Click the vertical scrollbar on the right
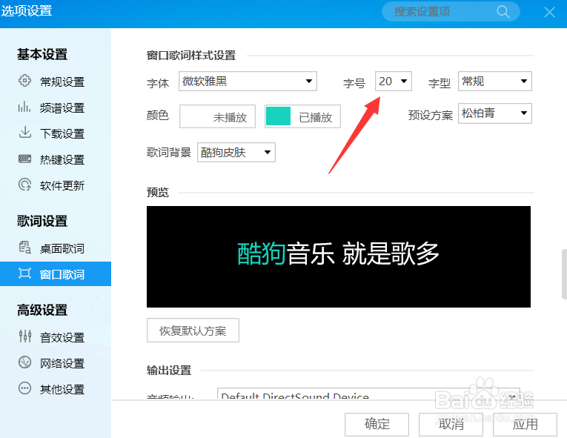Viewport: 567px width, 438px height. click(x=564, y=273)
